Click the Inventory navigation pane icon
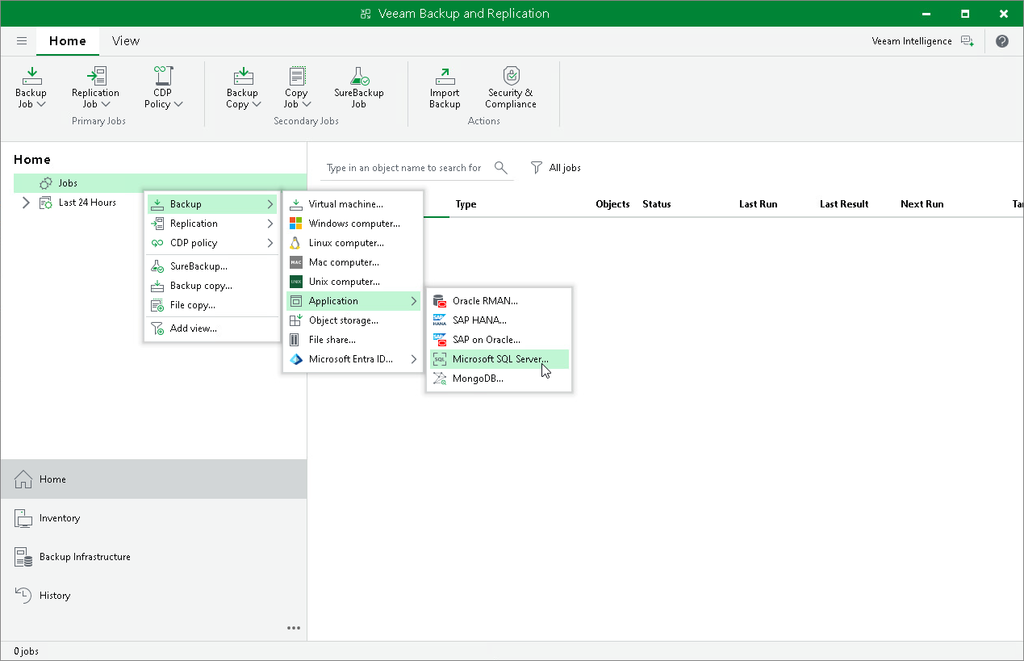The height and width of the screenshot is (661, 1024). click(23, 518)
